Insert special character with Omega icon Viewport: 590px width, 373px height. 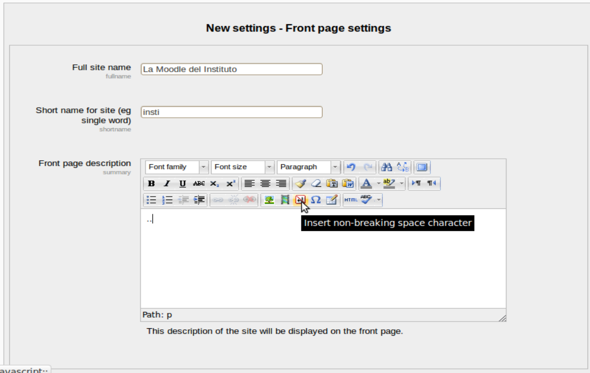pos(316,200)
